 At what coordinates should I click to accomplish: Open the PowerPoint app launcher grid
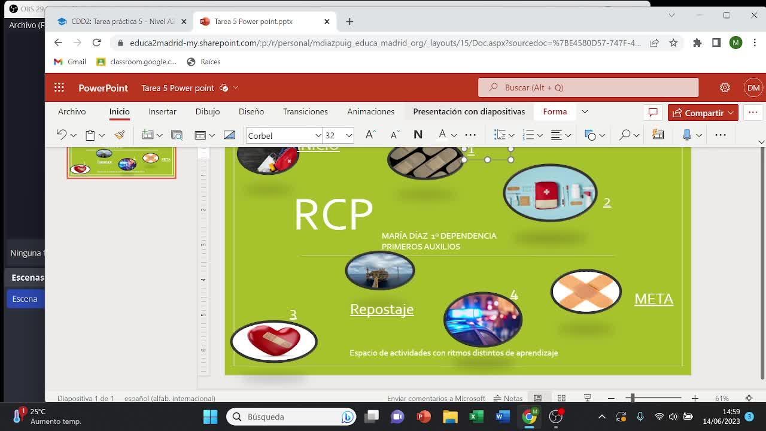(x=59, y=87)
